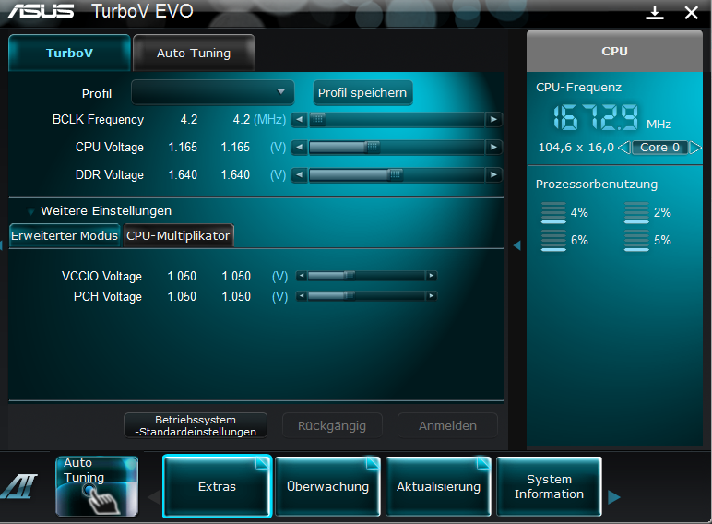Open the Profil dropdown list
This screenshot has width=712, height=524.
coord(212,92)
